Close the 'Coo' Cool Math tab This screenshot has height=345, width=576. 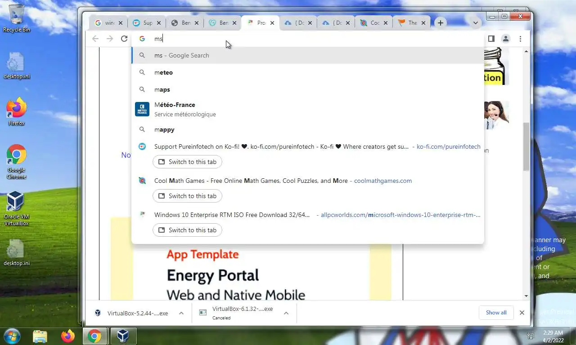(386, 23)
